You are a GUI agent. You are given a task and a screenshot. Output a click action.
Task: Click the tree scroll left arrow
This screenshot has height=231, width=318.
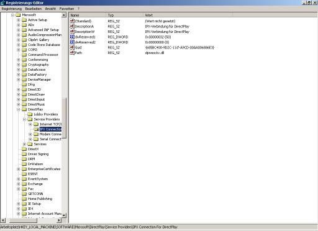(x=3, y=220)
